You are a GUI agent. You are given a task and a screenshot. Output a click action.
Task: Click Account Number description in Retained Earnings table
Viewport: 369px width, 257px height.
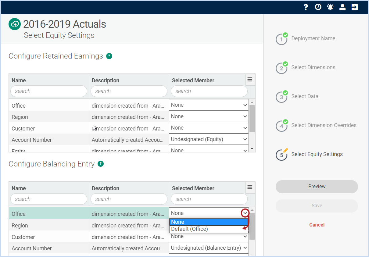click(128, 140)
